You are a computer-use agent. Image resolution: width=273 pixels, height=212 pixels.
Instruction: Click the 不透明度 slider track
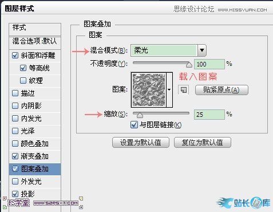[161, 63]
